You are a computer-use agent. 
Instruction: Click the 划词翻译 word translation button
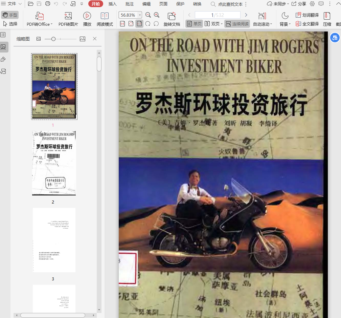coord(307,15)
